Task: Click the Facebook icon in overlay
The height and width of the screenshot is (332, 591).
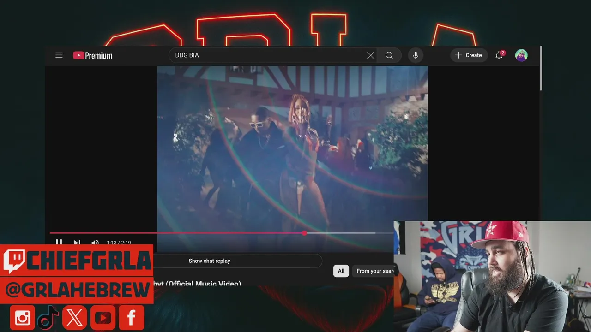Action: 131,318
